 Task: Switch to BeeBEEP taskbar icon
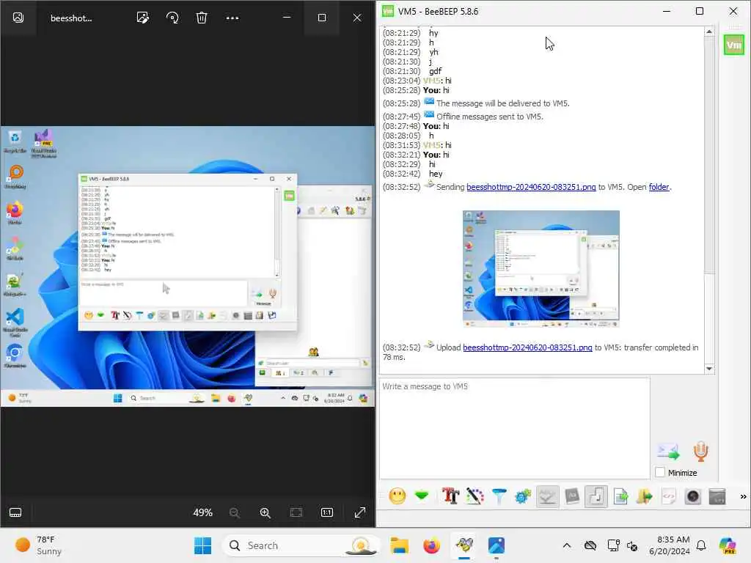[464, 545]
